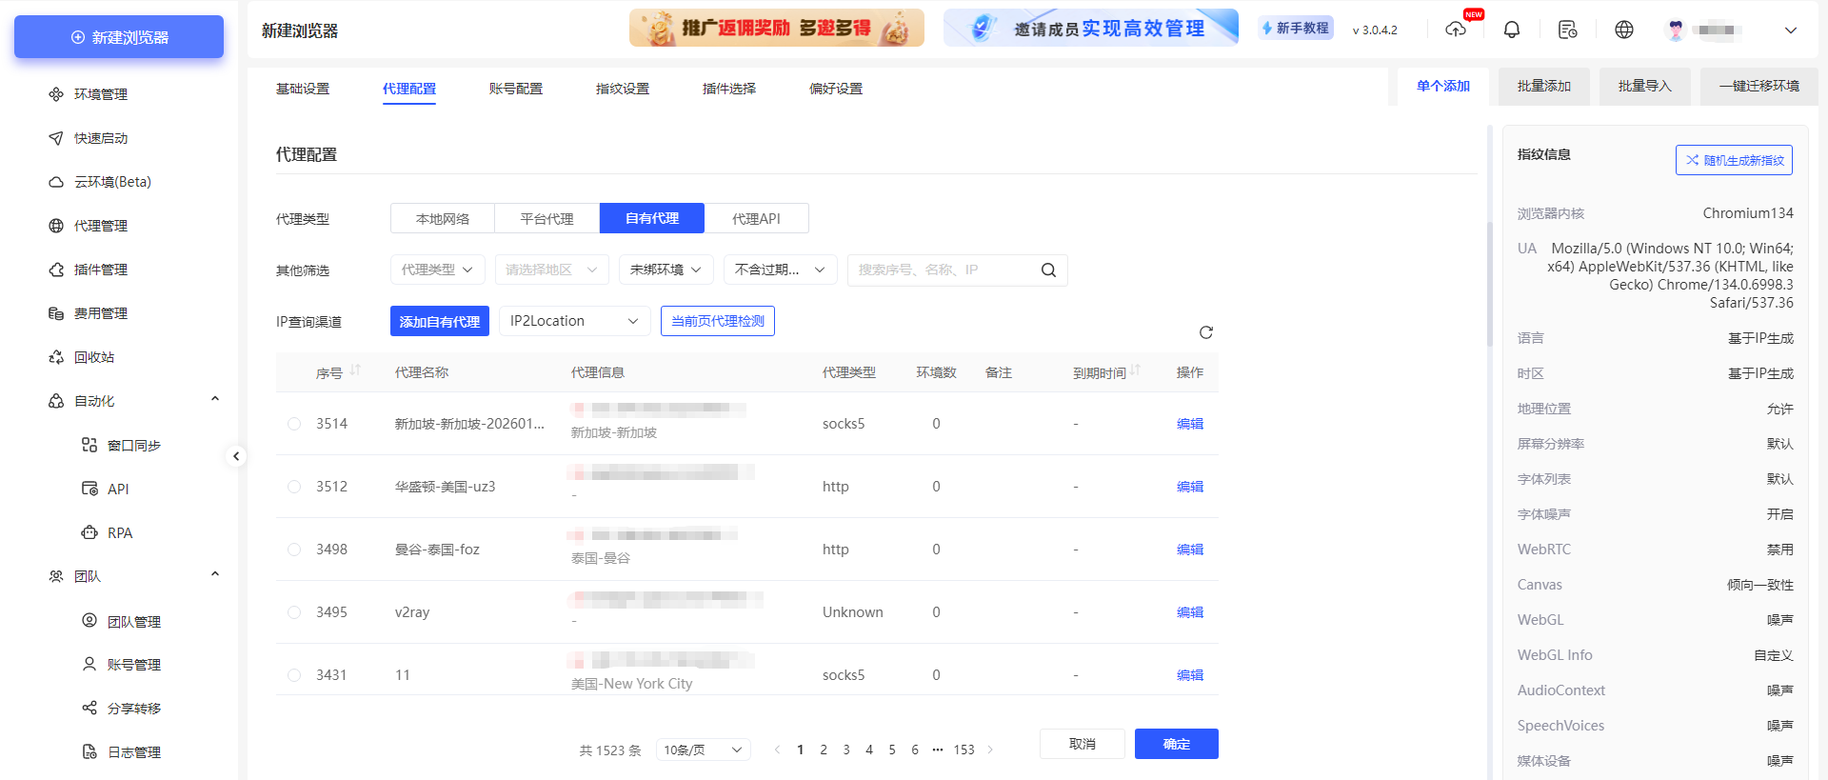Open the 10条/页 page size dropdown
Screen dimensions: 1828x780
tap(704, 750)
